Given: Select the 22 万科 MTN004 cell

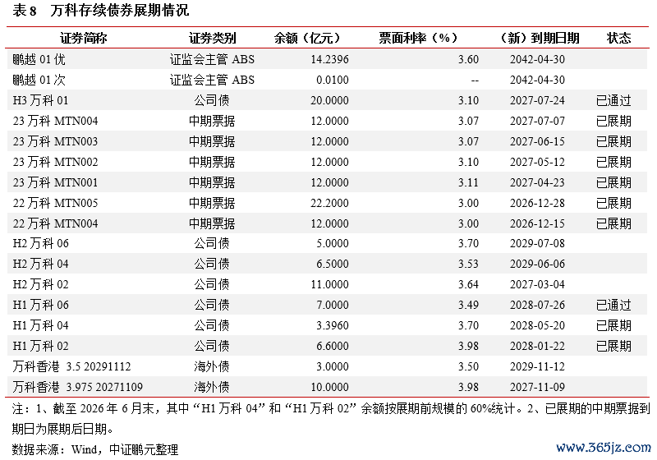Looking at the screenshot, I should pos(55,223).
